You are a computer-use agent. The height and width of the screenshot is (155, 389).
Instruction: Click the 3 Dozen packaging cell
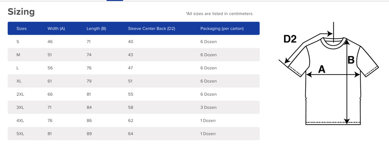pos(208,107)
